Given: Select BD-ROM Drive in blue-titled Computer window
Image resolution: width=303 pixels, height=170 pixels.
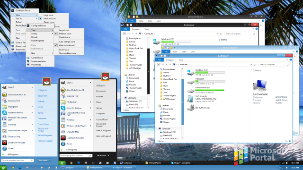Looking at the screenshot, I should tap(199, 108).
